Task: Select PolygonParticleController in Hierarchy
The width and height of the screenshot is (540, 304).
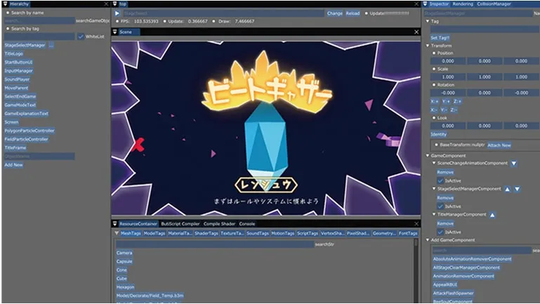Action: point(29,131)
